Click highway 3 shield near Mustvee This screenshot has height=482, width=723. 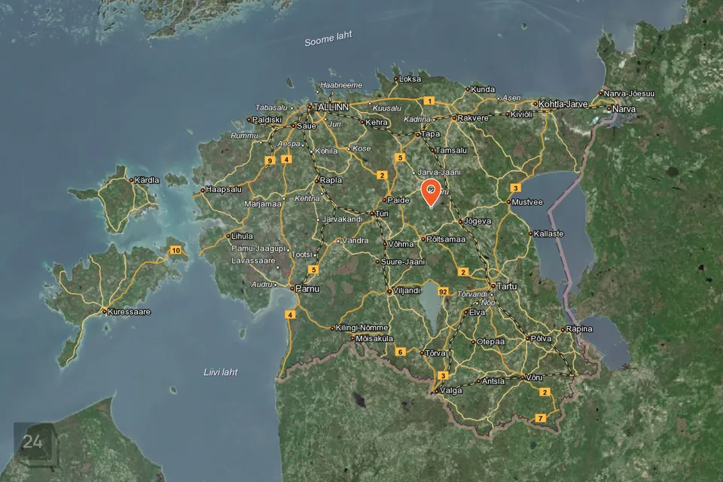coord(515,188)
